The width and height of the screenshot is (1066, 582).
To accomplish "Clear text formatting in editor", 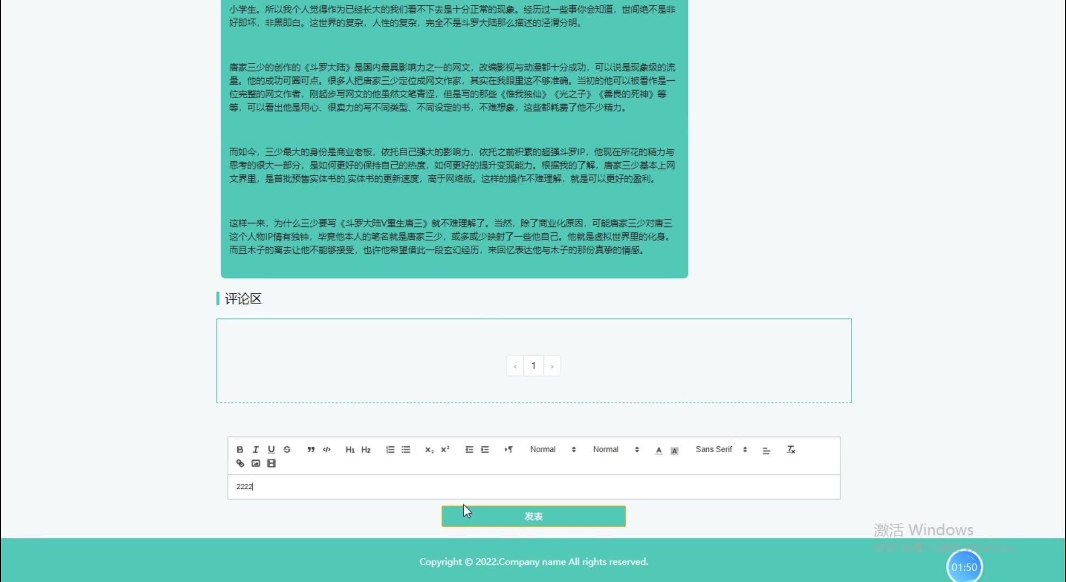I will point(791,449).
